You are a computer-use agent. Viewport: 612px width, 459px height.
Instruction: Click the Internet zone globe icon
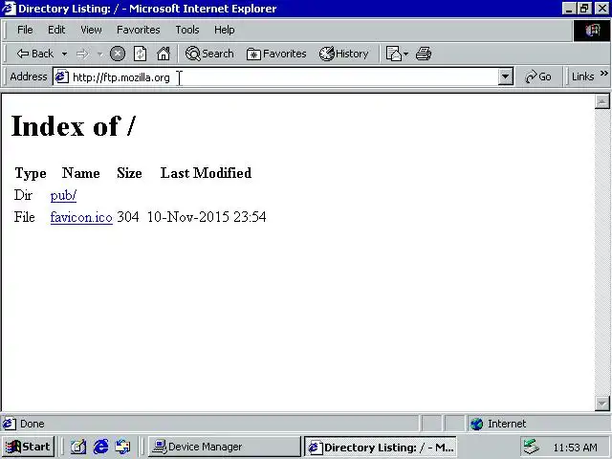click(476, 424)
